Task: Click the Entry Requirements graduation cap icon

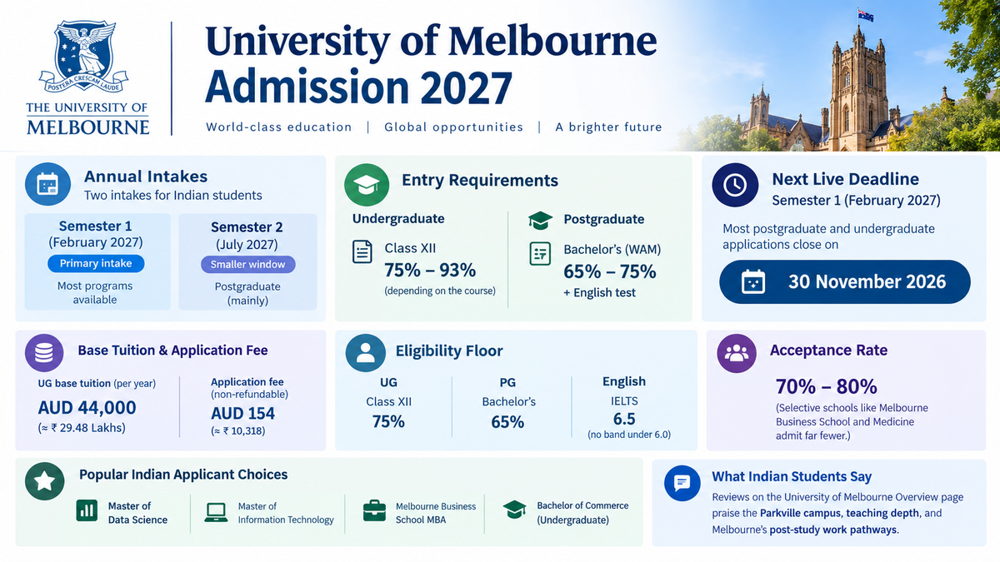Action: pyautogui.click(x=367, y=187)
